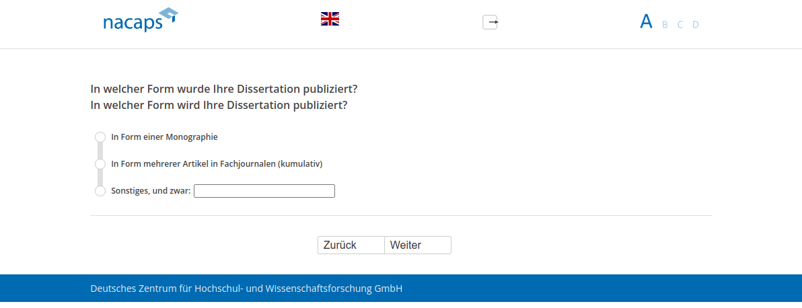Screen dimensions: 802x308
Task: Choose font size option D
Action: point(696,25)
